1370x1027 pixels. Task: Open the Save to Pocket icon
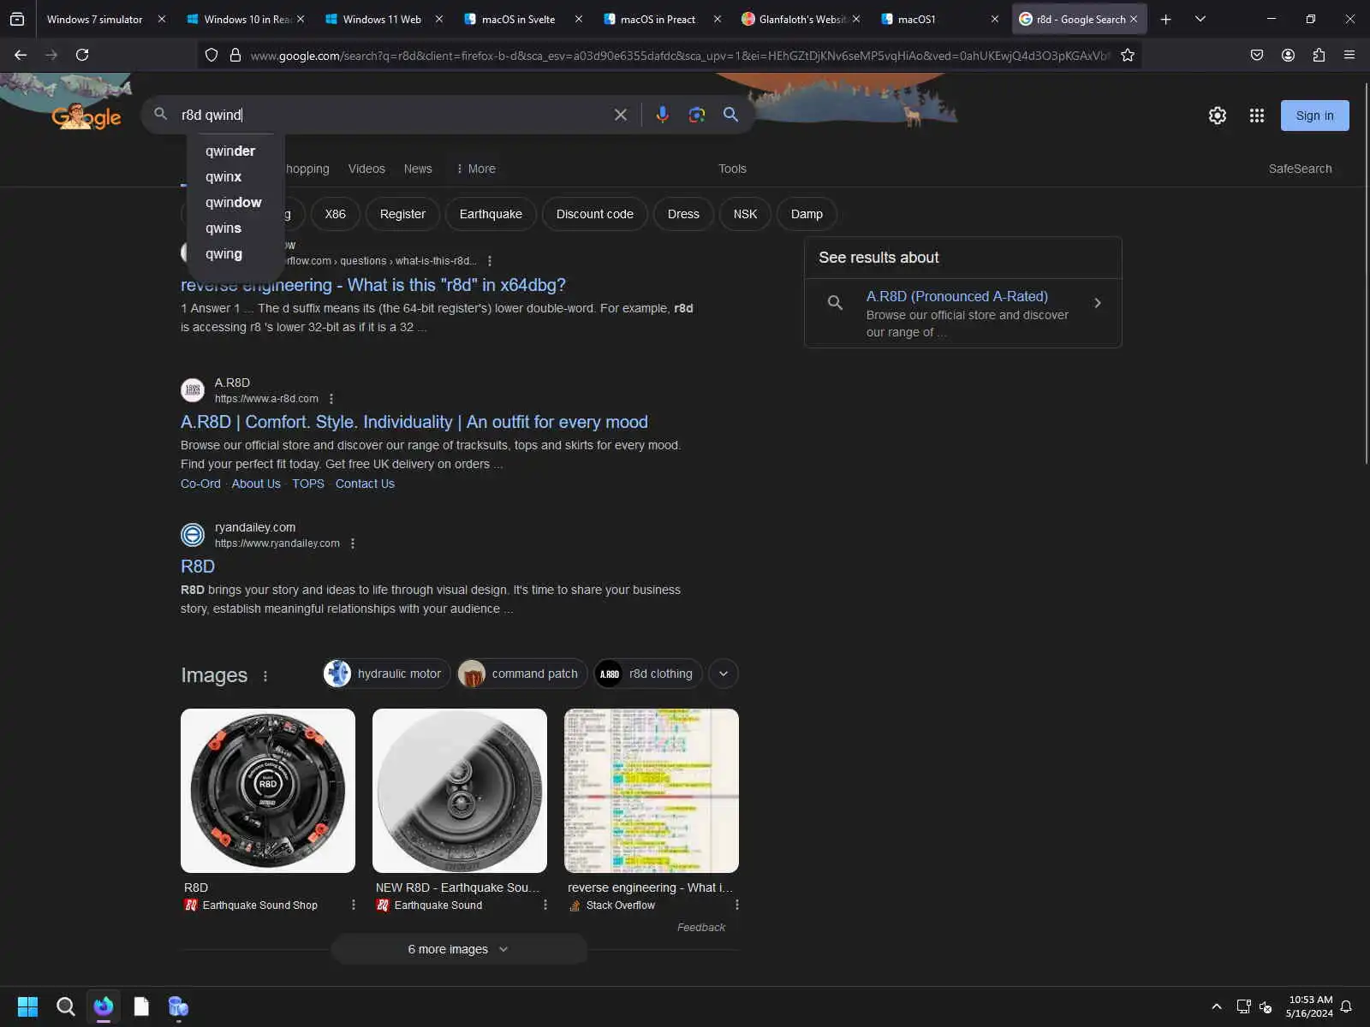point(1257,55)
